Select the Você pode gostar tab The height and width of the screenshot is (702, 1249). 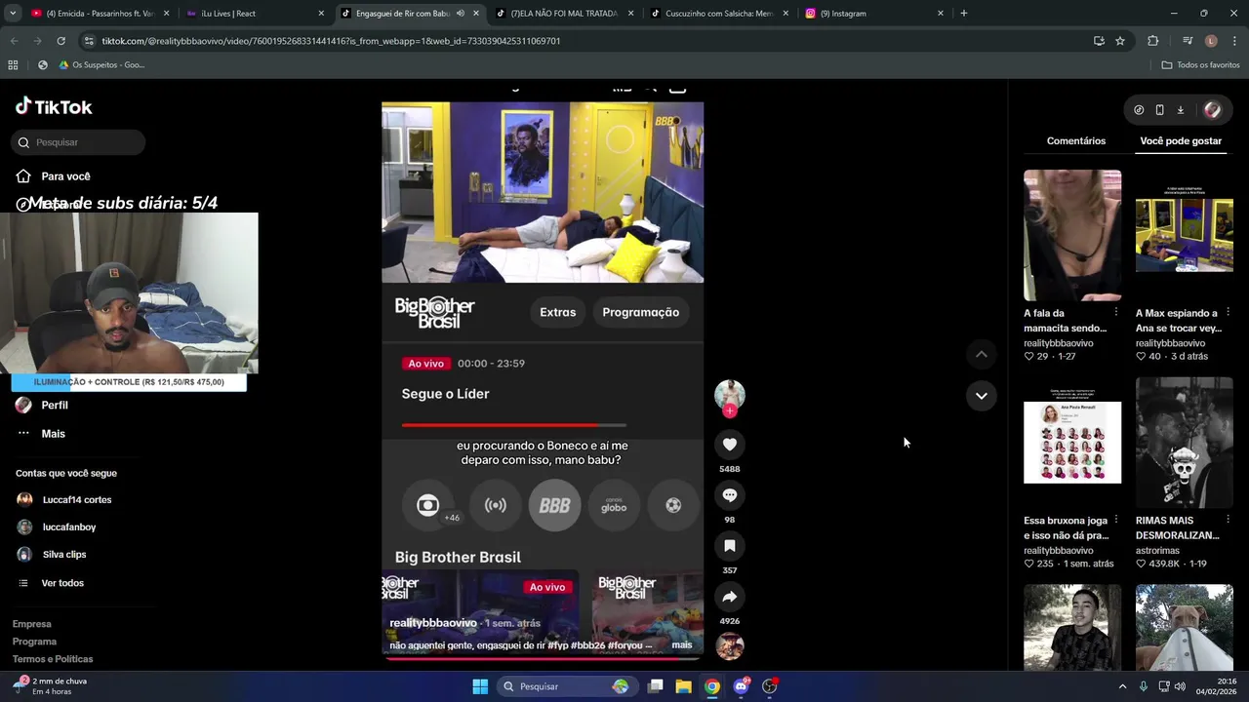[1181, 141]
